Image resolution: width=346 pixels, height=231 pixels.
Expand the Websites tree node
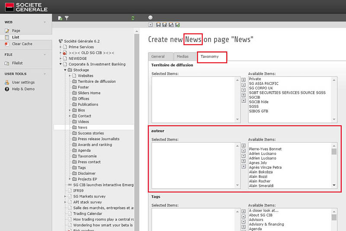(70, 76)
